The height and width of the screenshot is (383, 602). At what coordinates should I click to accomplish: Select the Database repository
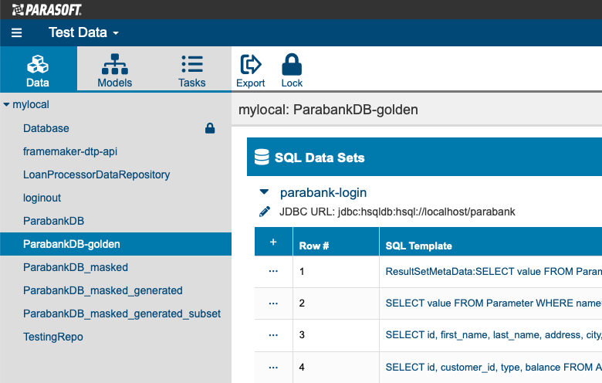[x=46, y=128]
